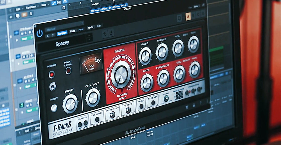Click the delay Pan knob
Image resolution: width=281 pixels, height=145 pixels.
click(195, 70)
